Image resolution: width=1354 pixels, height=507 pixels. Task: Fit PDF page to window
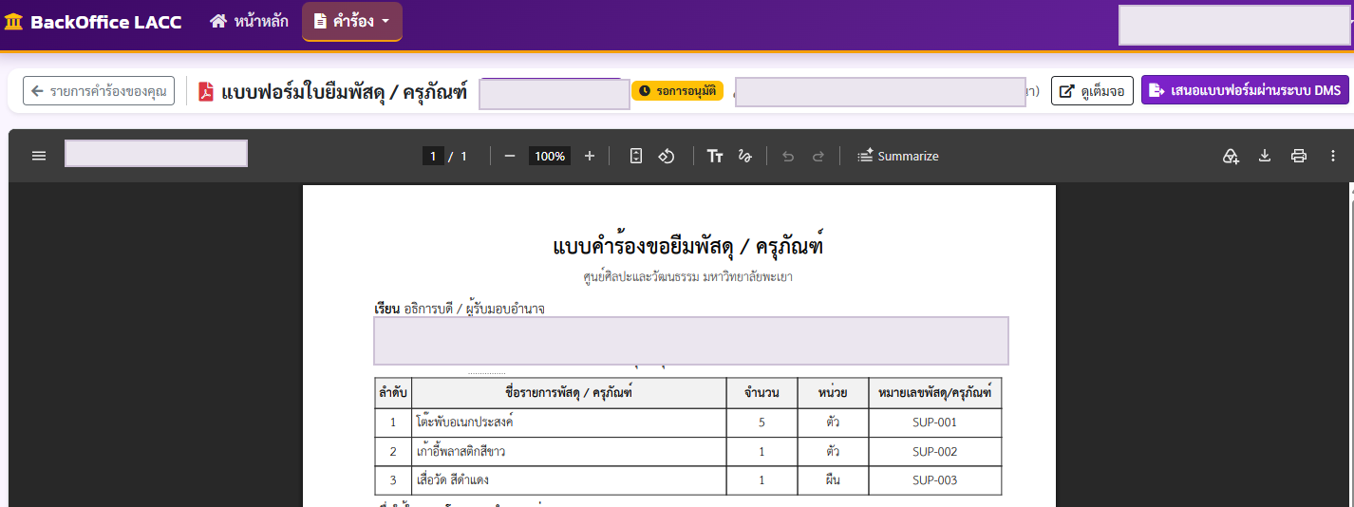coord(636,156)
